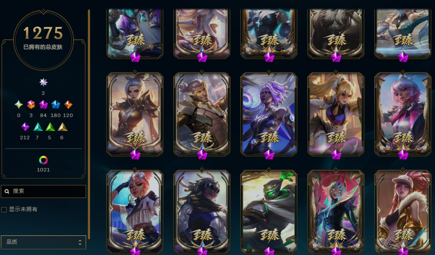Click the purple diamond gem icon with count 212
The width and height of the screenshot is (435, 255).
click(25, 127)
